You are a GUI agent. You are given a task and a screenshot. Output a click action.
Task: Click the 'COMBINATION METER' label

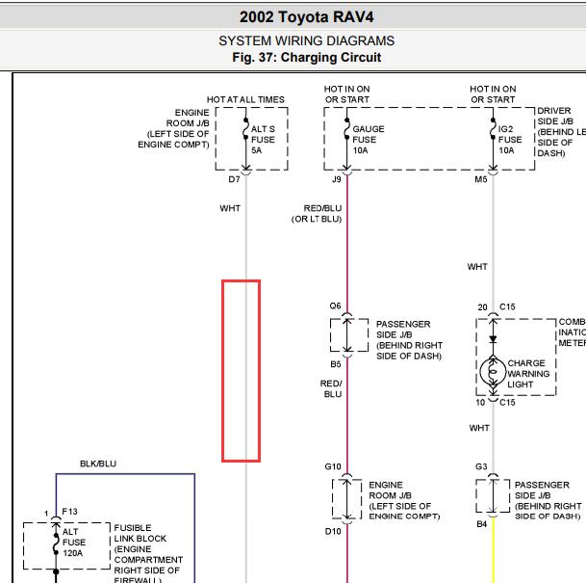tap(572, 332)
